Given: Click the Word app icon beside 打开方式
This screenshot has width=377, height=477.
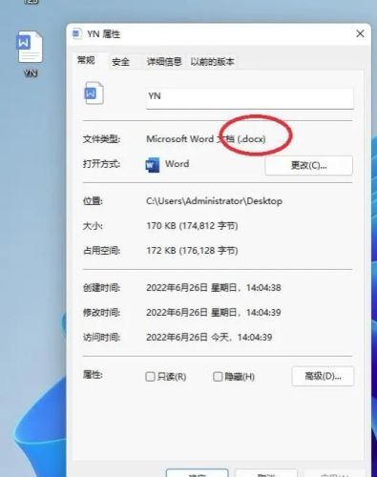Looking at the screenshot, I should click(153, 165).
